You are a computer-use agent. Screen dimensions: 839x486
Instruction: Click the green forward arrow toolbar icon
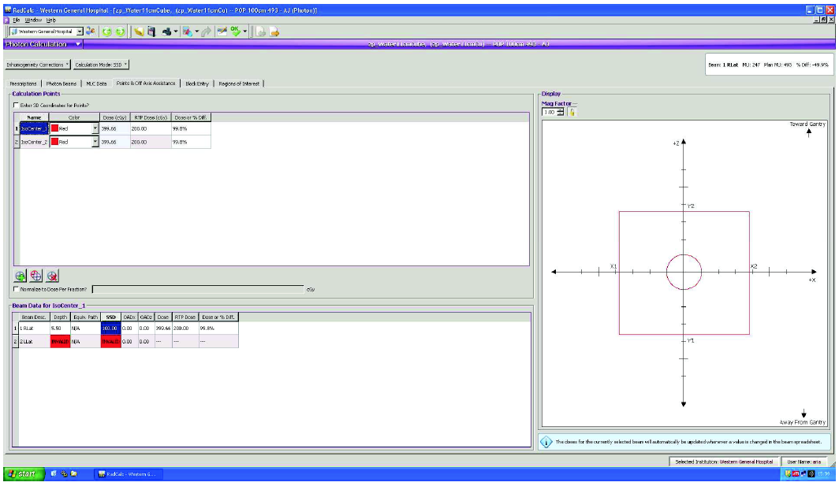pos(121,32)
